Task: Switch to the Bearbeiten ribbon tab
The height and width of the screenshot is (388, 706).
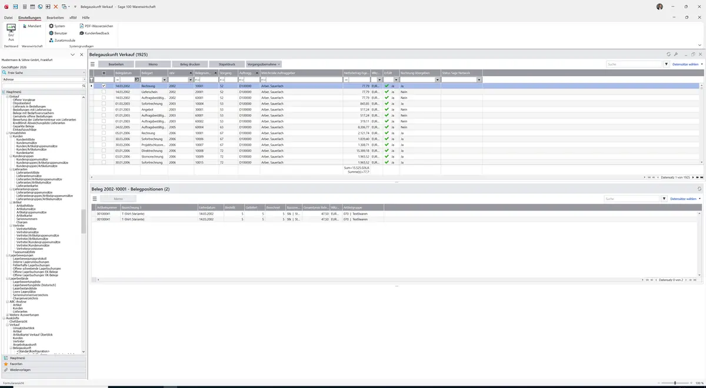Action: click(55, 18)
